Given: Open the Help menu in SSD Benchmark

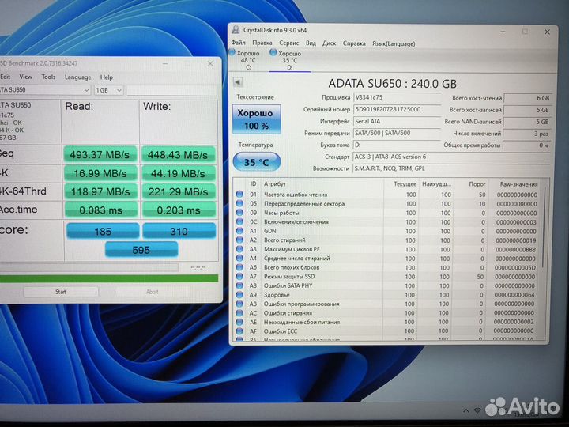Looking at the screenshot, I should pos(107,77).
